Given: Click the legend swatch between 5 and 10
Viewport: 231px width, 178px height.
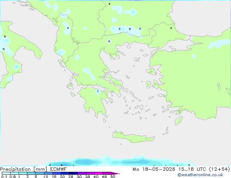Looking at the screenshot, I should pyautogui.click(x=40, y=173).
